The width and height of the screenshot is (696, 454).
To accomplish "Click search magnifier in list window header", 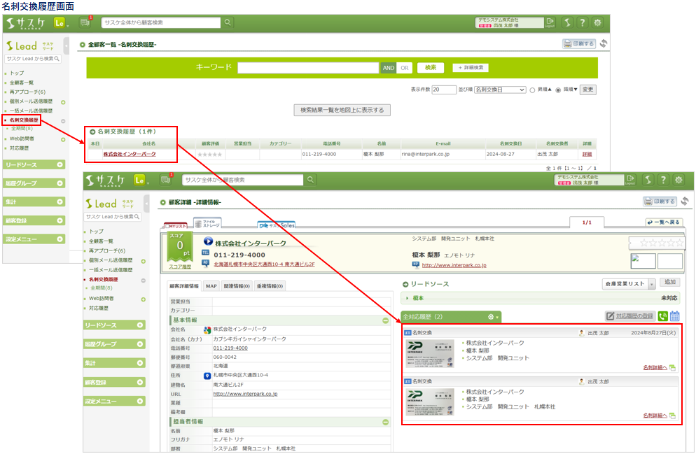I will click(x=228, y=22).
